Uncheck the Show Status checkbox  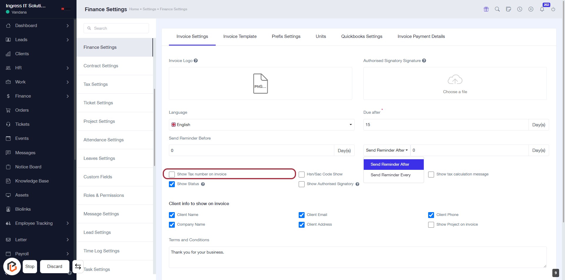[x=172, y=184]
